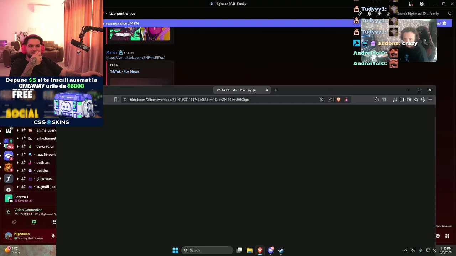Toggle the member list icon in Discord
This screenshot has height=256, width=456.
click(388, 14)
